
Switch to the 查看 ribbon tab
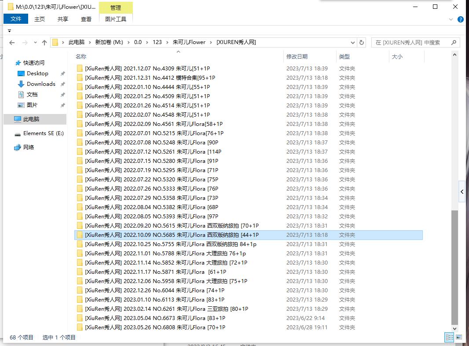pos(86,19)
